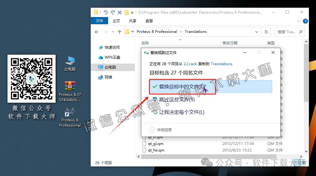The width and height of the screenshot is (316, 176).
Task: Click vertical scrollbar down arrow
Action: click(306, 151)
